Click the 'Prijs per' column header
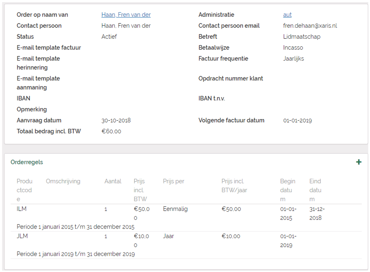This screenshot has height=272, width=370. coord(173,181)
